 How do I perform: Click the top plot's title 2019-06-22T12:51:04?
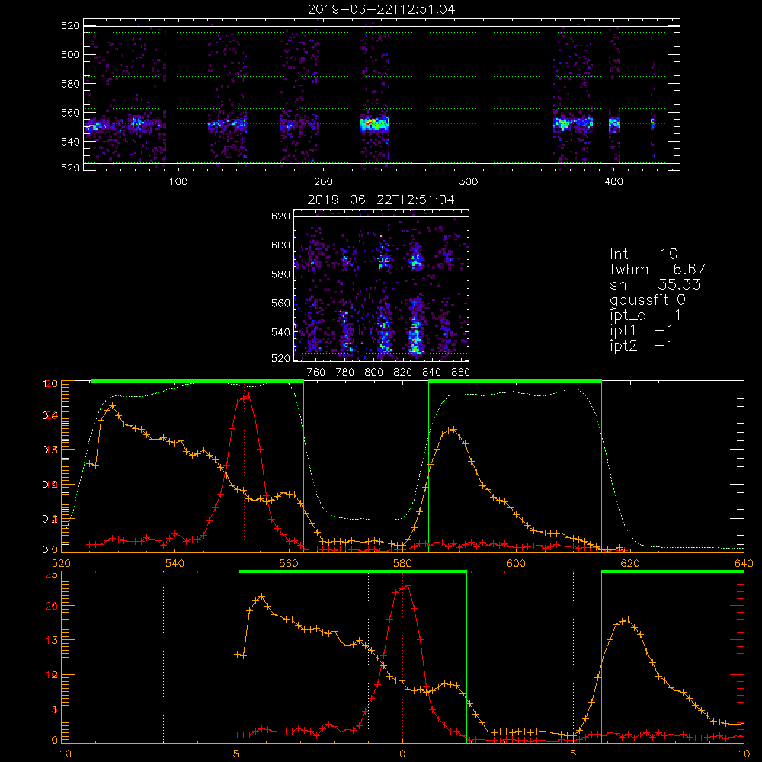click(x=382, y=9)
